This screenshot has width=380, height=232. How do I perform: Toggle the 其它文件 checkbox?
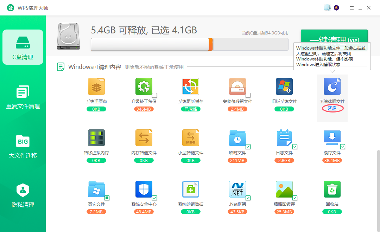107,198
